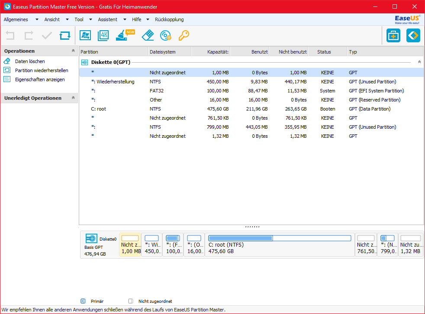
Task: Select the 16 MB O.. block in disk map
Action: [x=194, y=245]
